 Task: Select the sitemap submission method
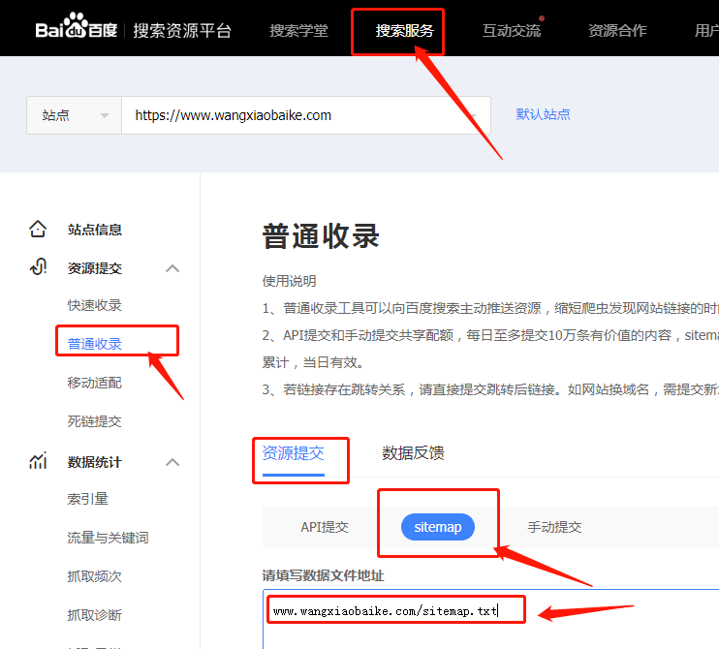438,527
